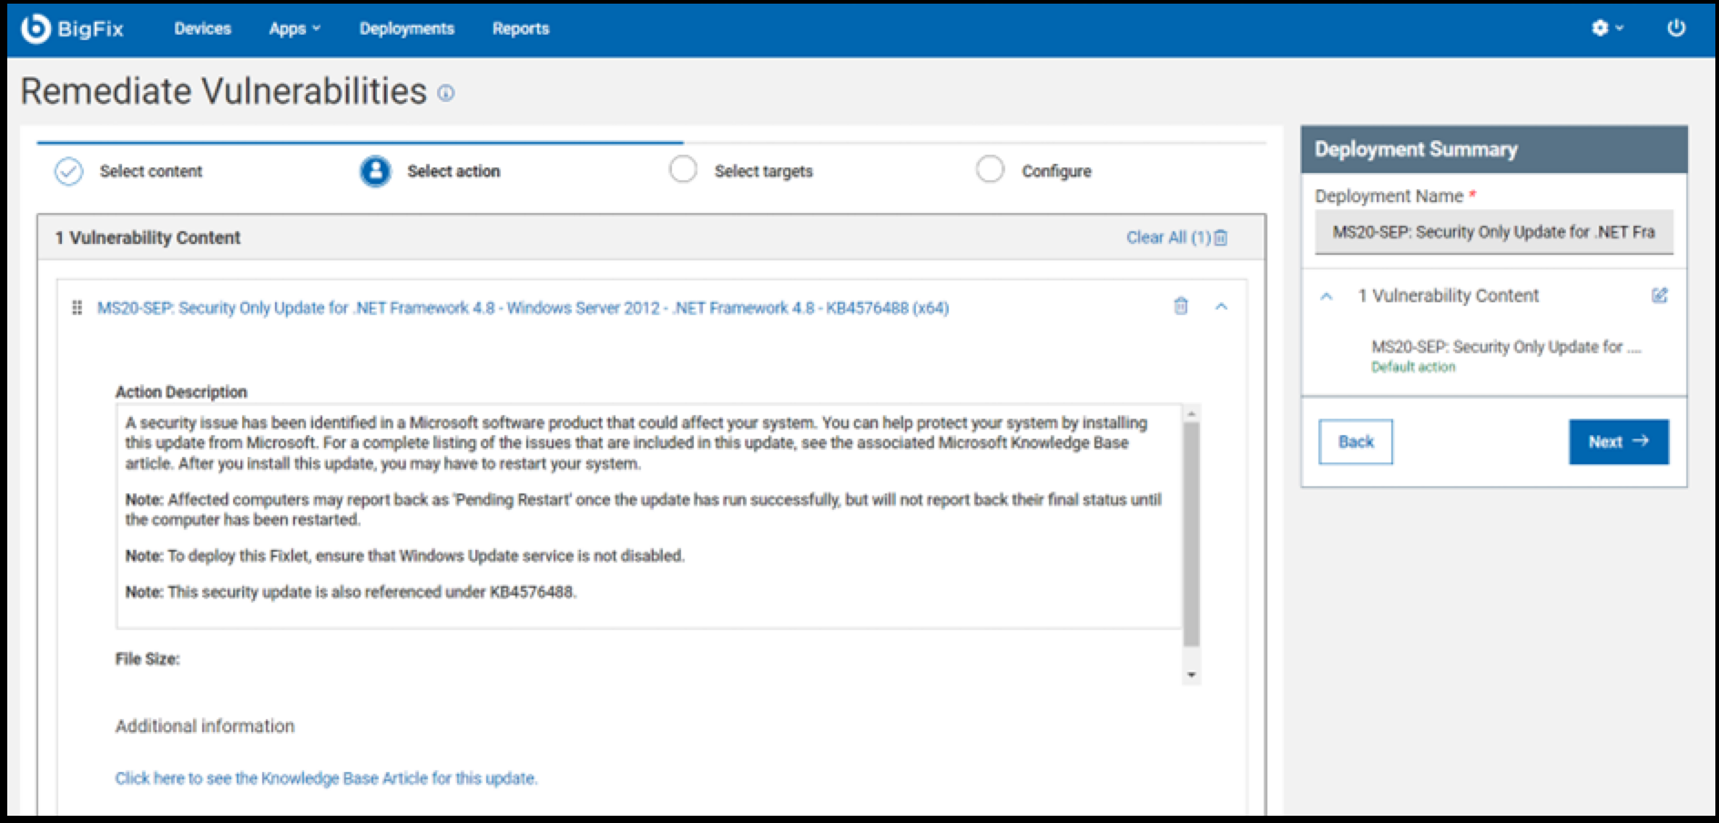The width and height of the screenshot is (1719, 823).
Task: Click the Select content checkmark step
Action: pyautogui.click(x=69, y=171)
